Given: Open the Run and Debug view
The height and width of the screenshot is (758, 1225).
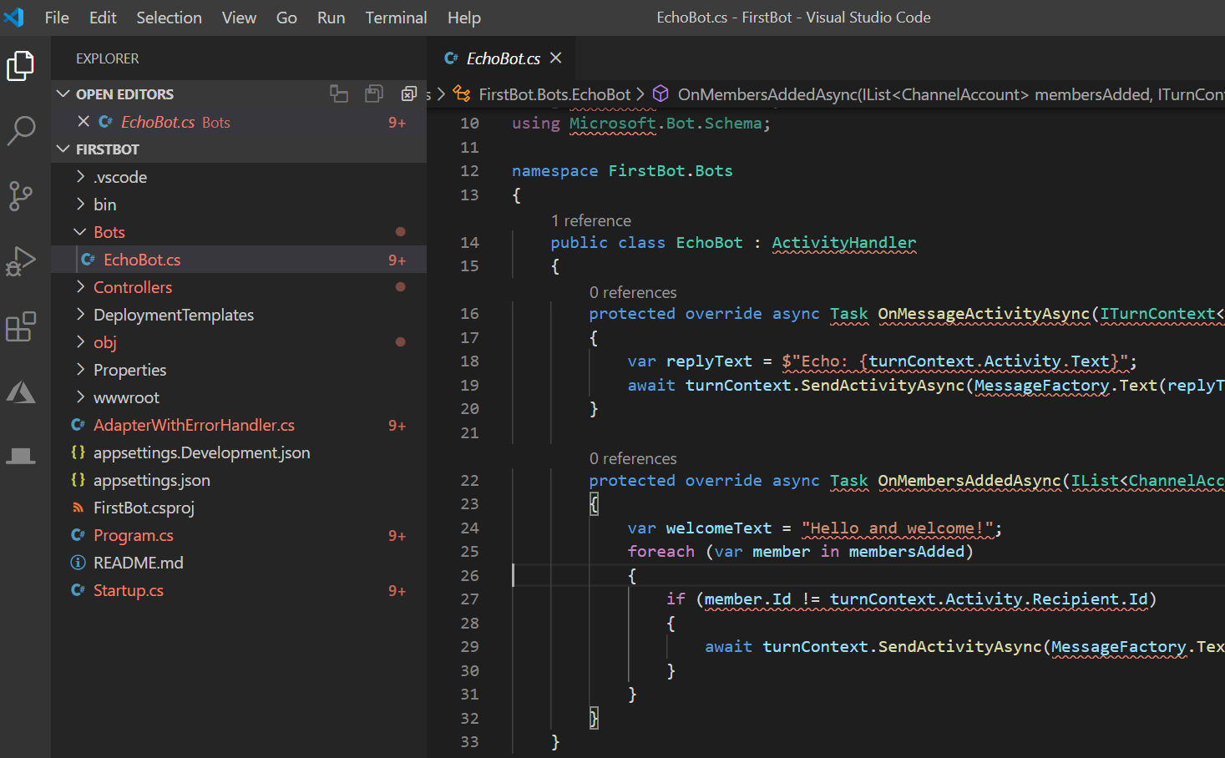Looking at the screenshot, I should coord(21,261).
